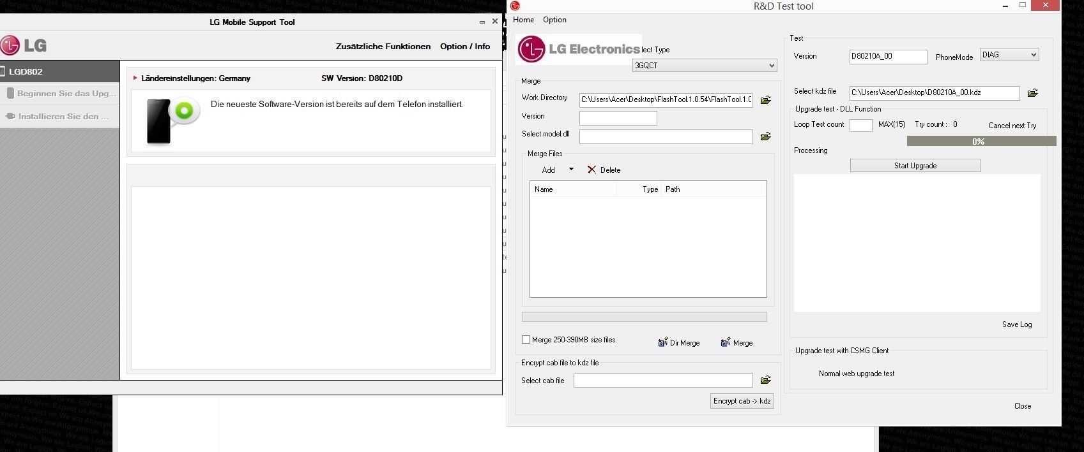Click the Save Log link
1084x452 pixels.
coord(1017,324)
